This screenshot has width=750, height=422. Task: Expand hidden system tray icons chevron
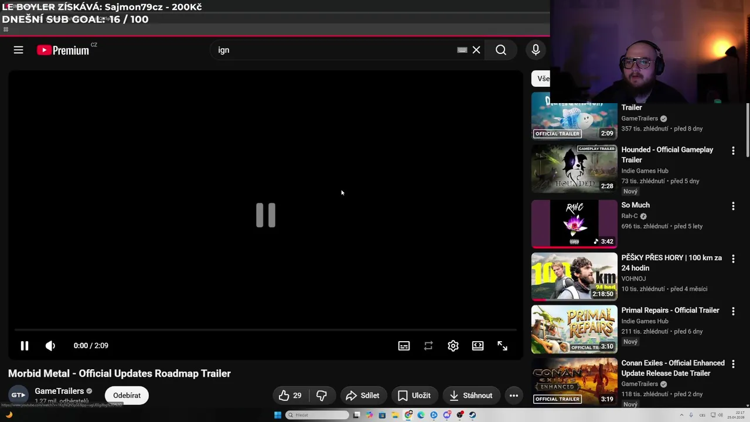pos(682,415)
